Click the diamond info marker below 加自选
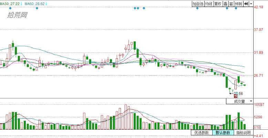268x138 pixels. (x=197, y=8)
